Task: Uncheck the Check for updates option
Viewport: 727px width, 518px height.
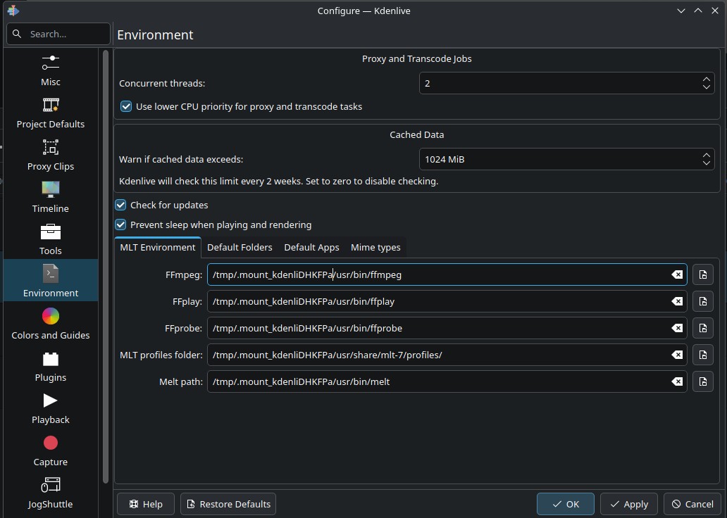Action: coord(120,205)
